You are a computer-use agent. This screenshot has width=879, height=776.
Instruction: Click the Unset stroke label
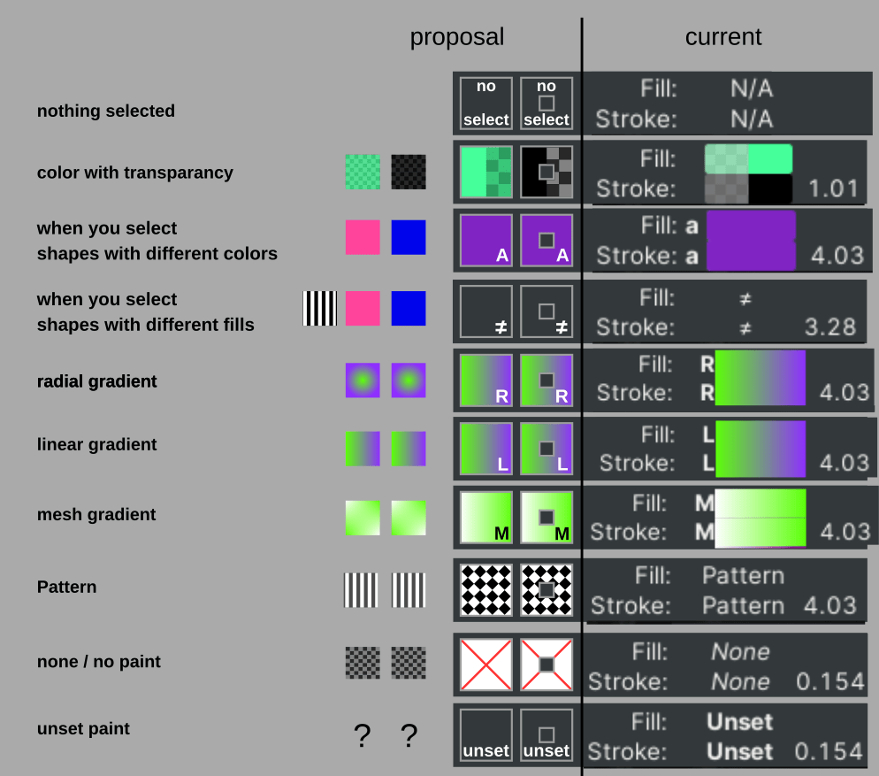click(x=738, y=752)
